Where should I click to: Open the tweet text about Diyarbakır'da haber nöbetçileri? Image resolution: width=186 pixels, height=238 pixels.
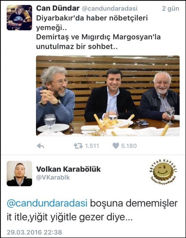coord(98,33)
